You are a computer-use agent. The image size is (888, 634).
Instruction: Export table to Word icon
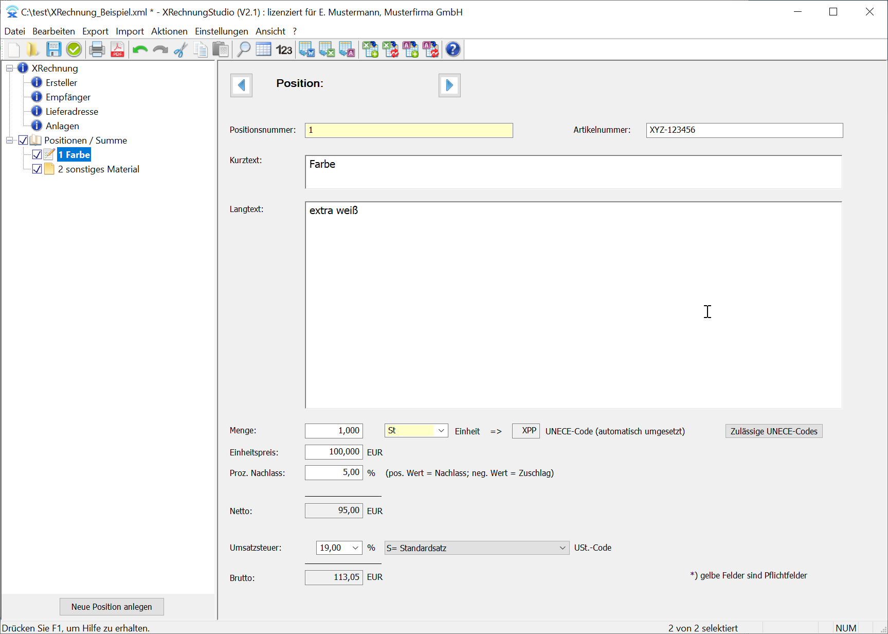tap(307, 49)
